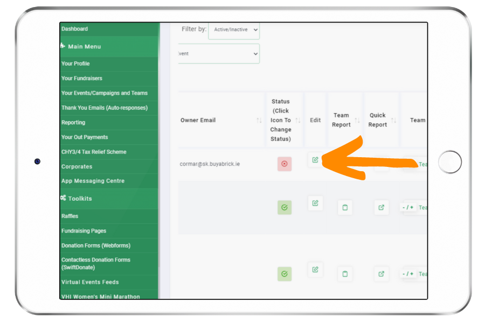Click the red inactive status icon for cormar@sk.buyabrick.ie
Viewport: 485px width, 323px height.
pos(284,164)
